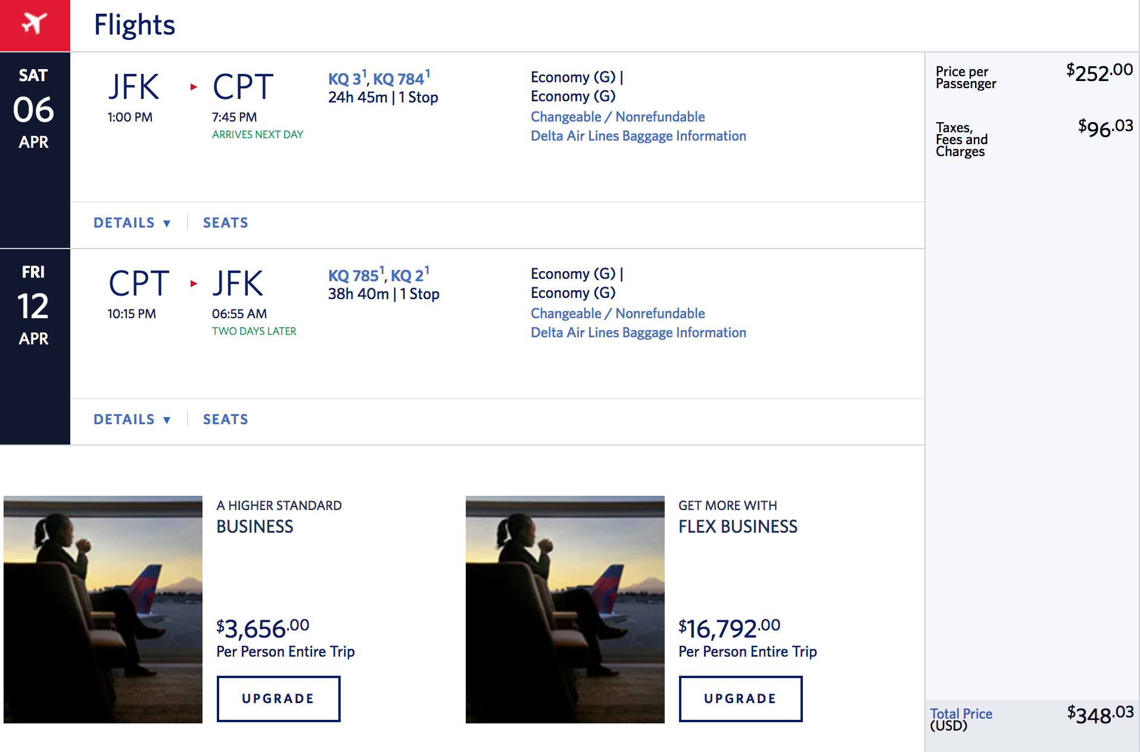Open Delta baggage information for return flight

tap(638, 333)
